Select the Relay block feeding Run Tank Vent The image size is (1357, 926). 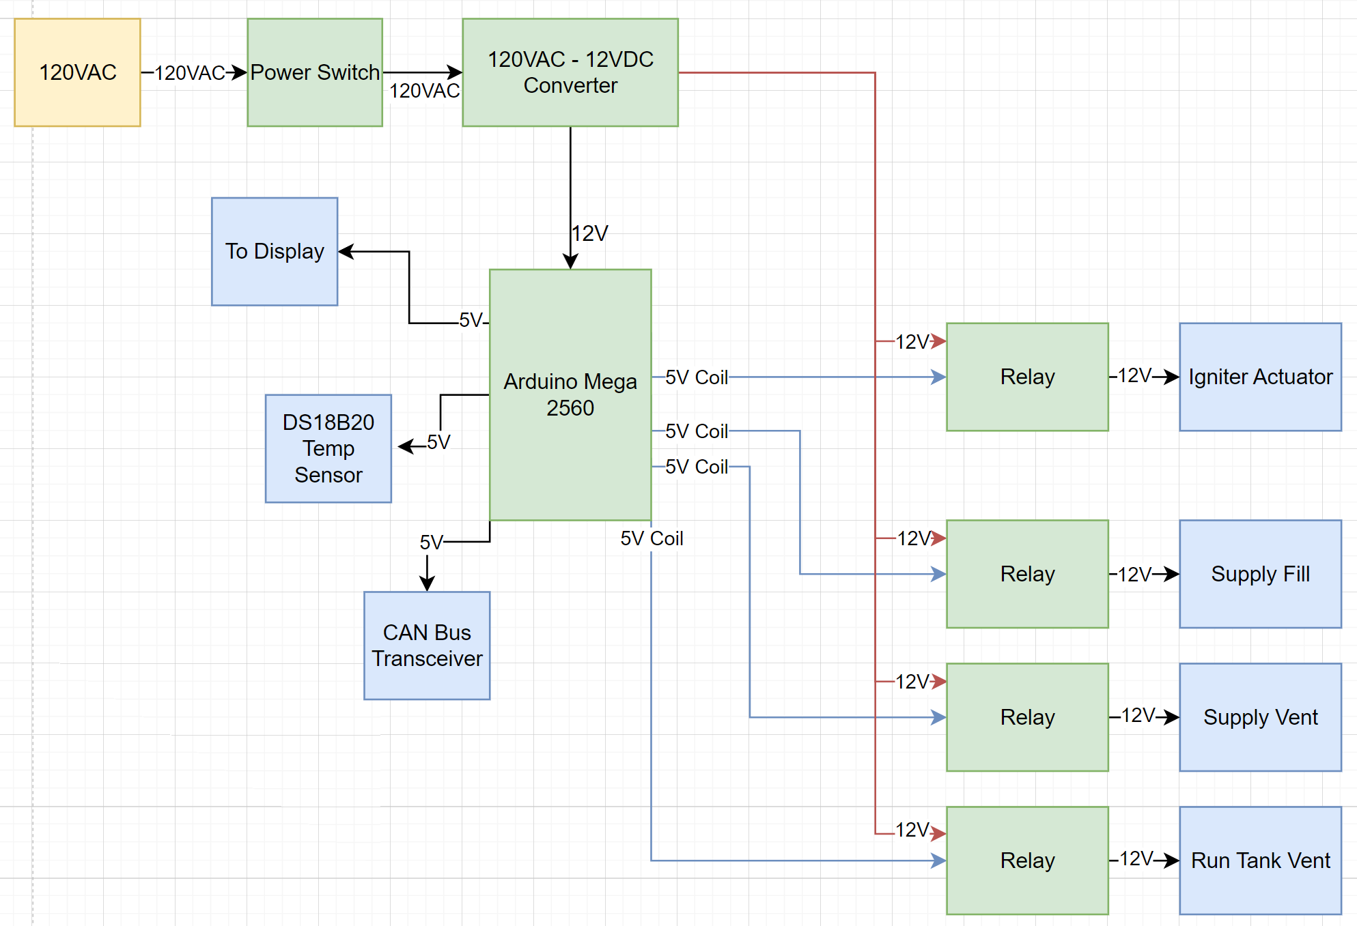(x=1026, y=860)
